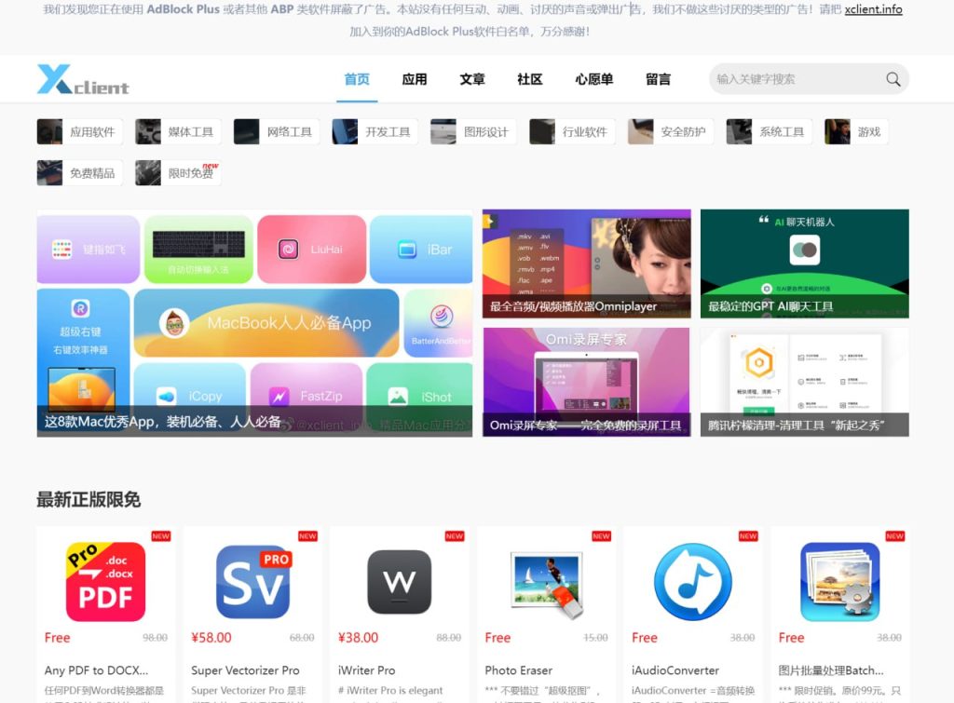Open 应用软件 category link

click(92, 132)
